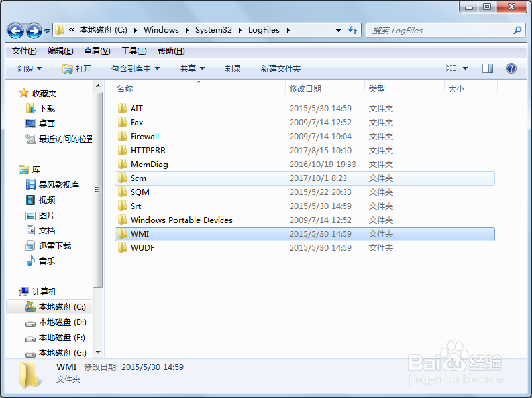Image resolution: width=532 pixels, height=398 pixels.
Task: Expand the arrow after Windows breadcrumb
Action: 187,31
